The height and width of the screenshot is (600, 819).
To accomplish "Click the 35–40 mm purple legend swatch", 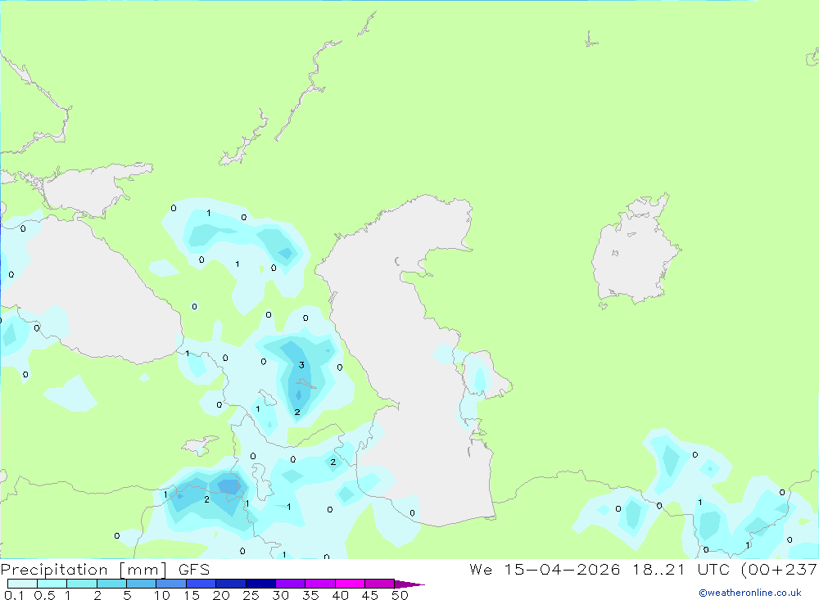I will tap(320, 584).
